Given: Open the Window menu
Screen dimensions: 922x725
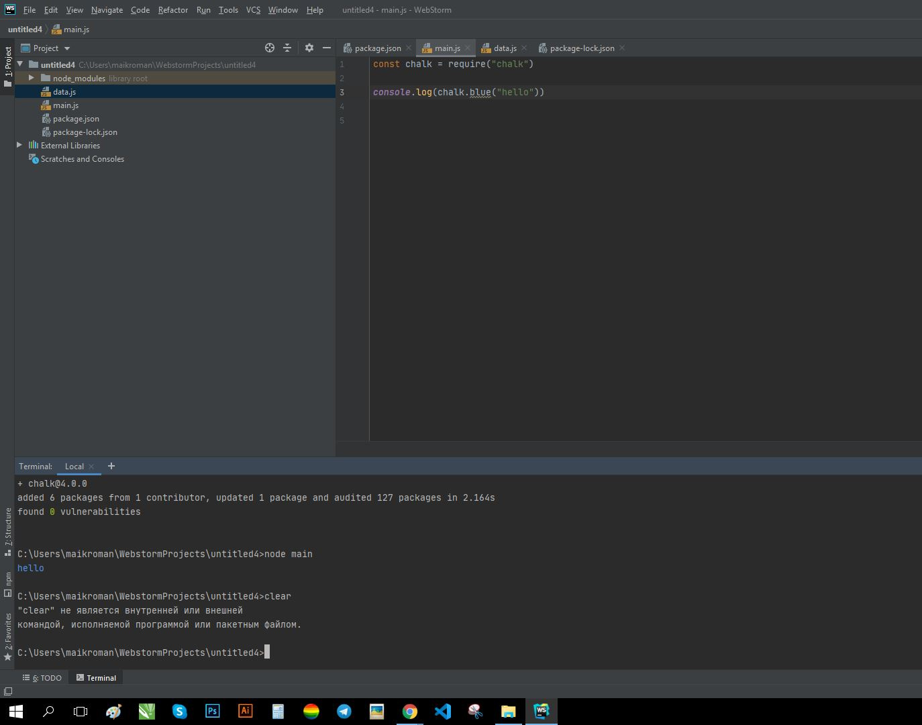Looking at the screenshot, I should 283,10.
